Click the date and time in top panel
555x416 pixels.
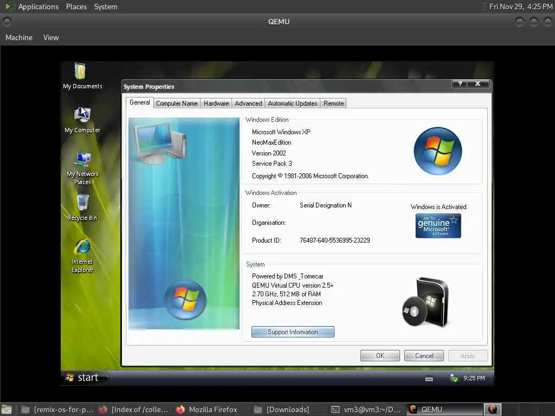tap(521, 6)
